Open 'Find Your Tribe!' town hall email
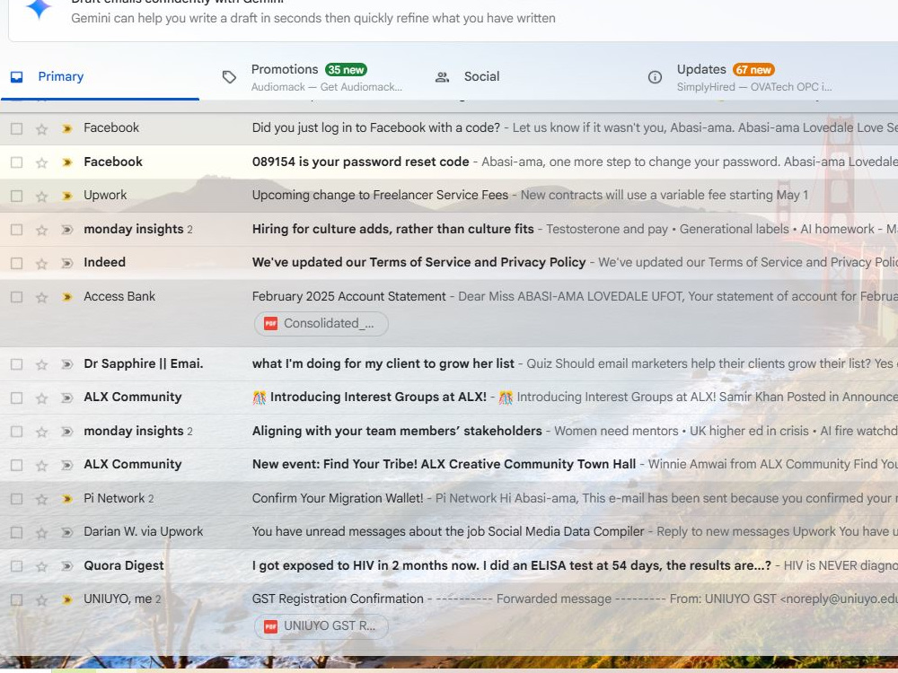This screenshot has width=898, height=673. [x=449, y=465]
